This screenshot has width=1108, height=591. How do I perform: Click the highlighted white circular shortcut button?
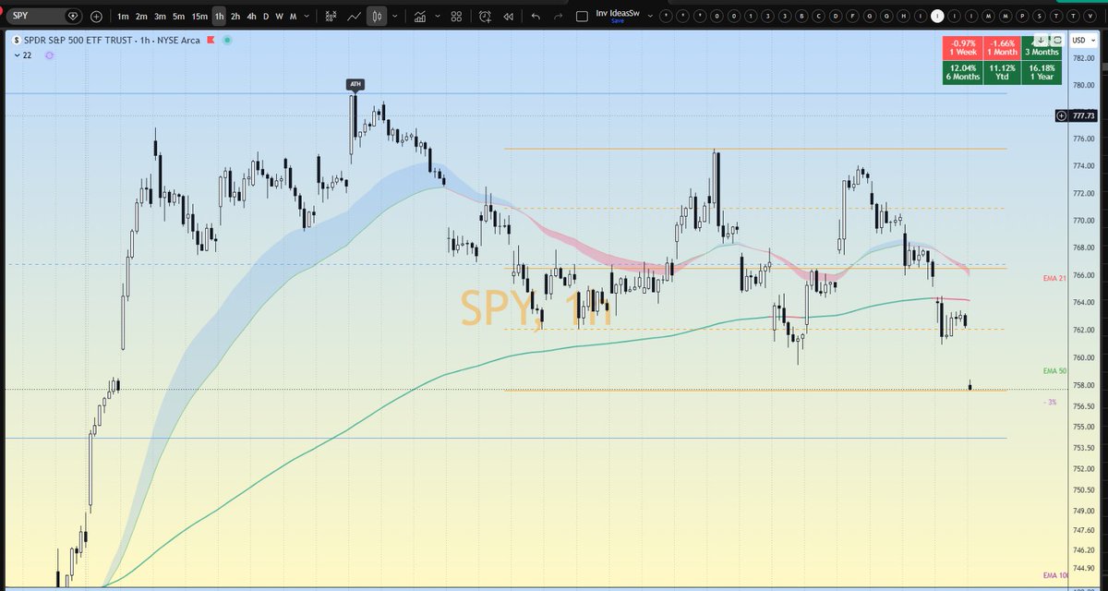(937, 17)
